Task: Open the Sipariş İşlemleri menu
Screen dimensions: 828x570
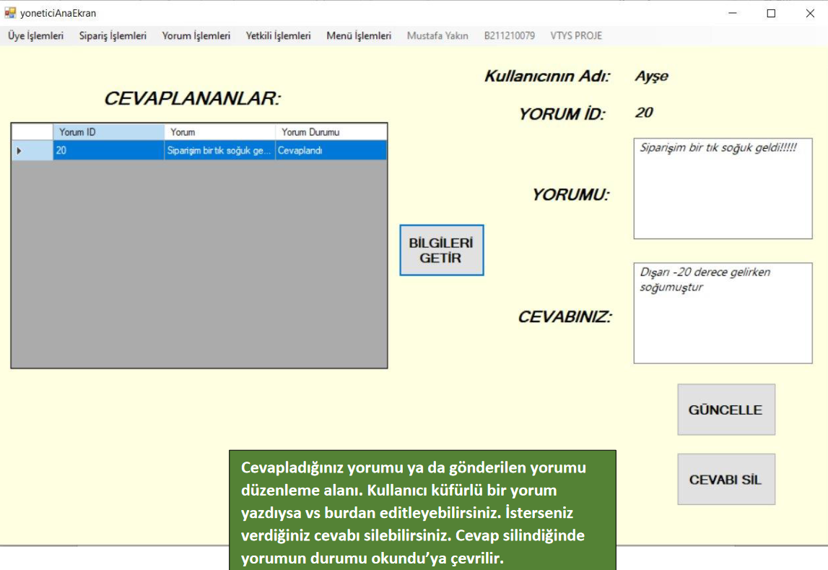Action: click(113, 35)
